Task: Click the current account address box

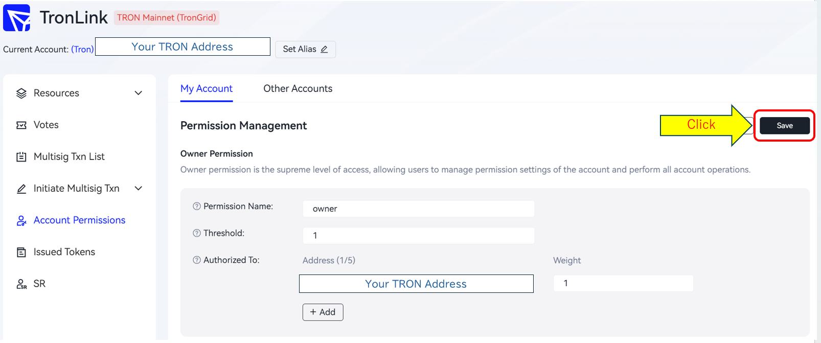Action: pos(183,47)
